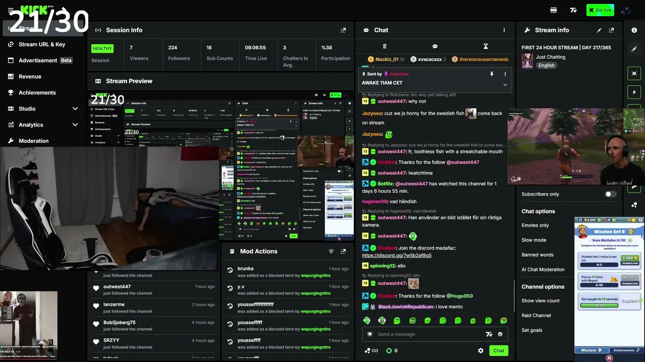Viewport: 645px width, 362px height.
Task: Open the Banned words option
Action: tap(537, 255)
